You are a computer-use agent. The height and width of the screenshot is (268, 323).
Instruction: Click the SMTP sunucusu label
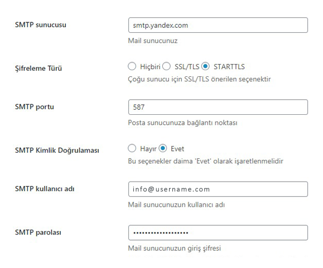coord(41,25)
